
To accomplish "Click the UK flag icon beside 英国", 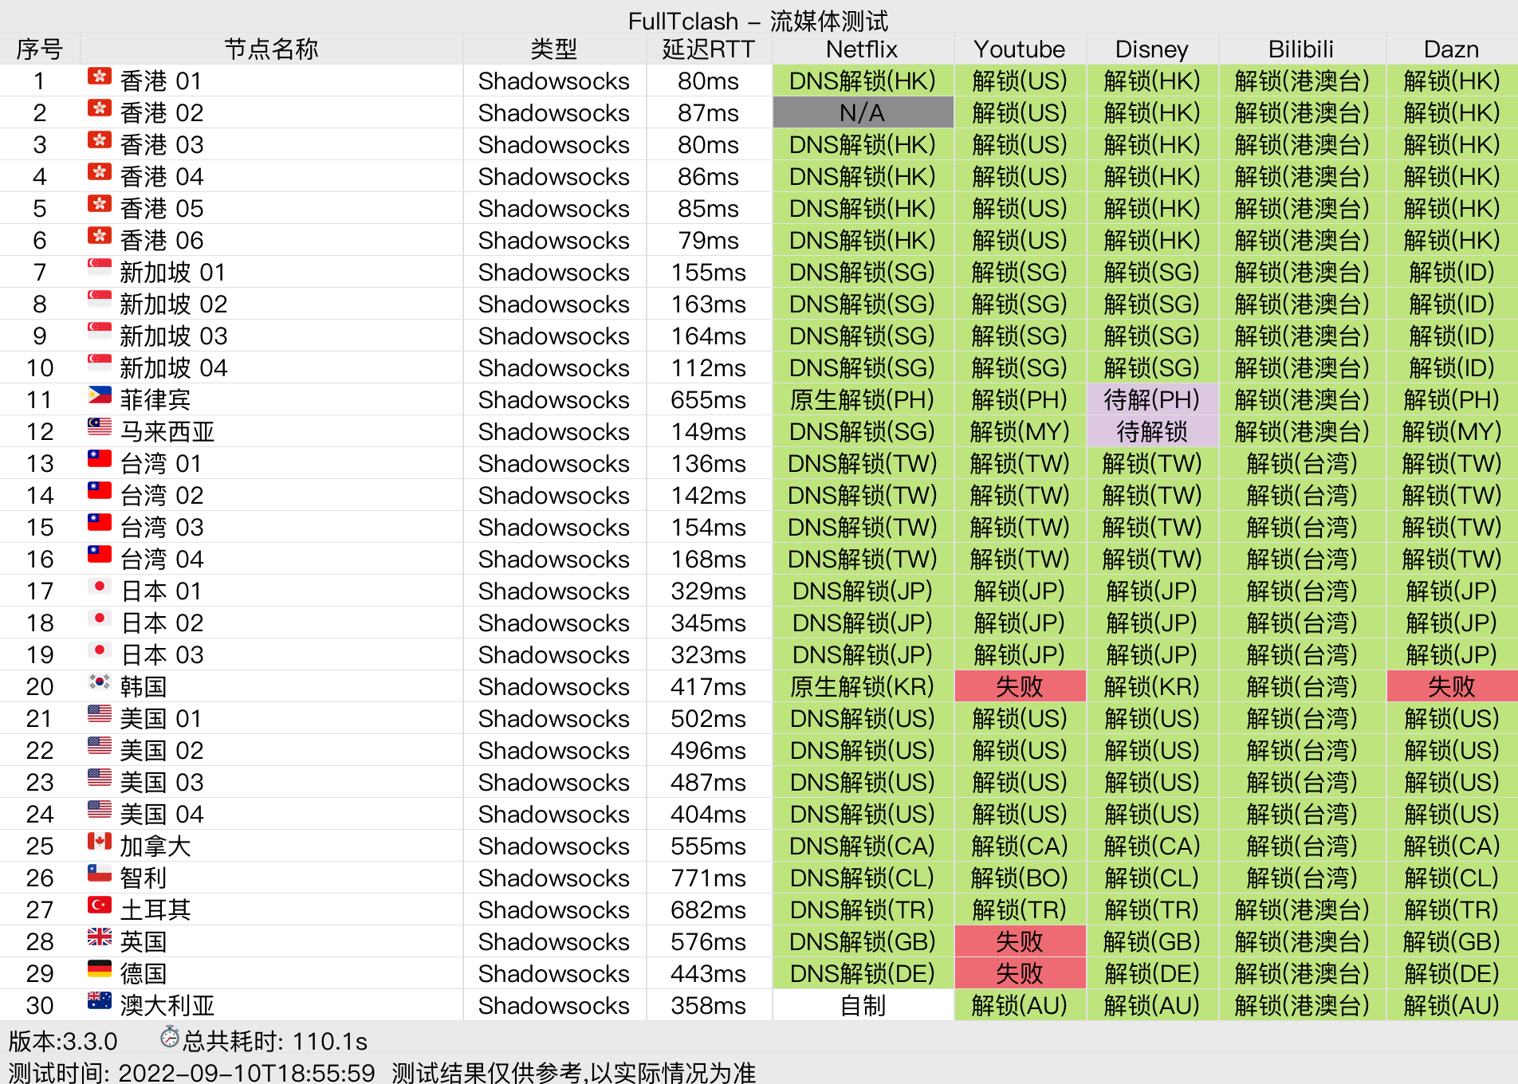I will pos(100,937).
